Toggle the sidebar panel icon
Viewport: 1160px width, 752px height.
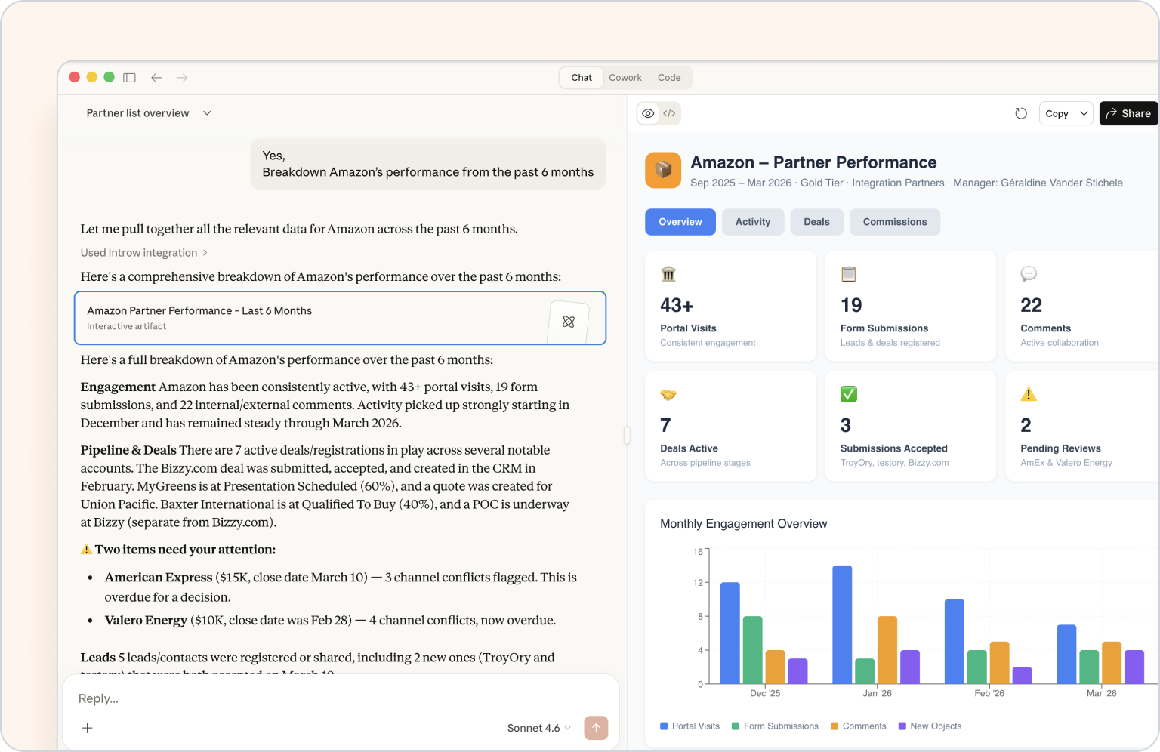pyautogui.click(x=129, y=77)
